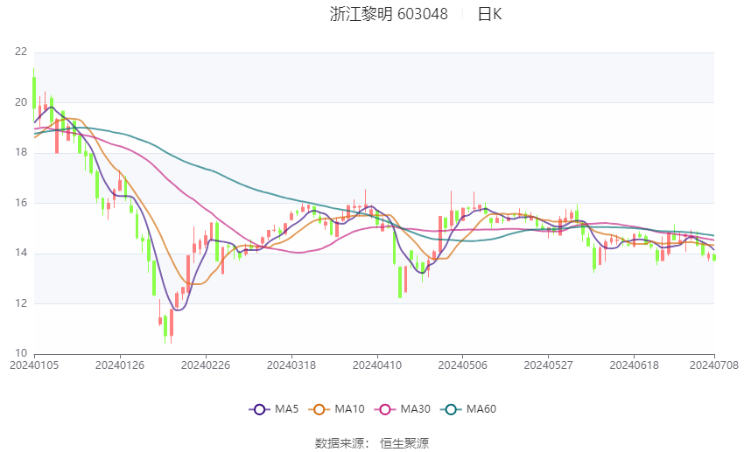Hide the MA60 line using its text label
The image size is (744, 452).
[483, 409]
